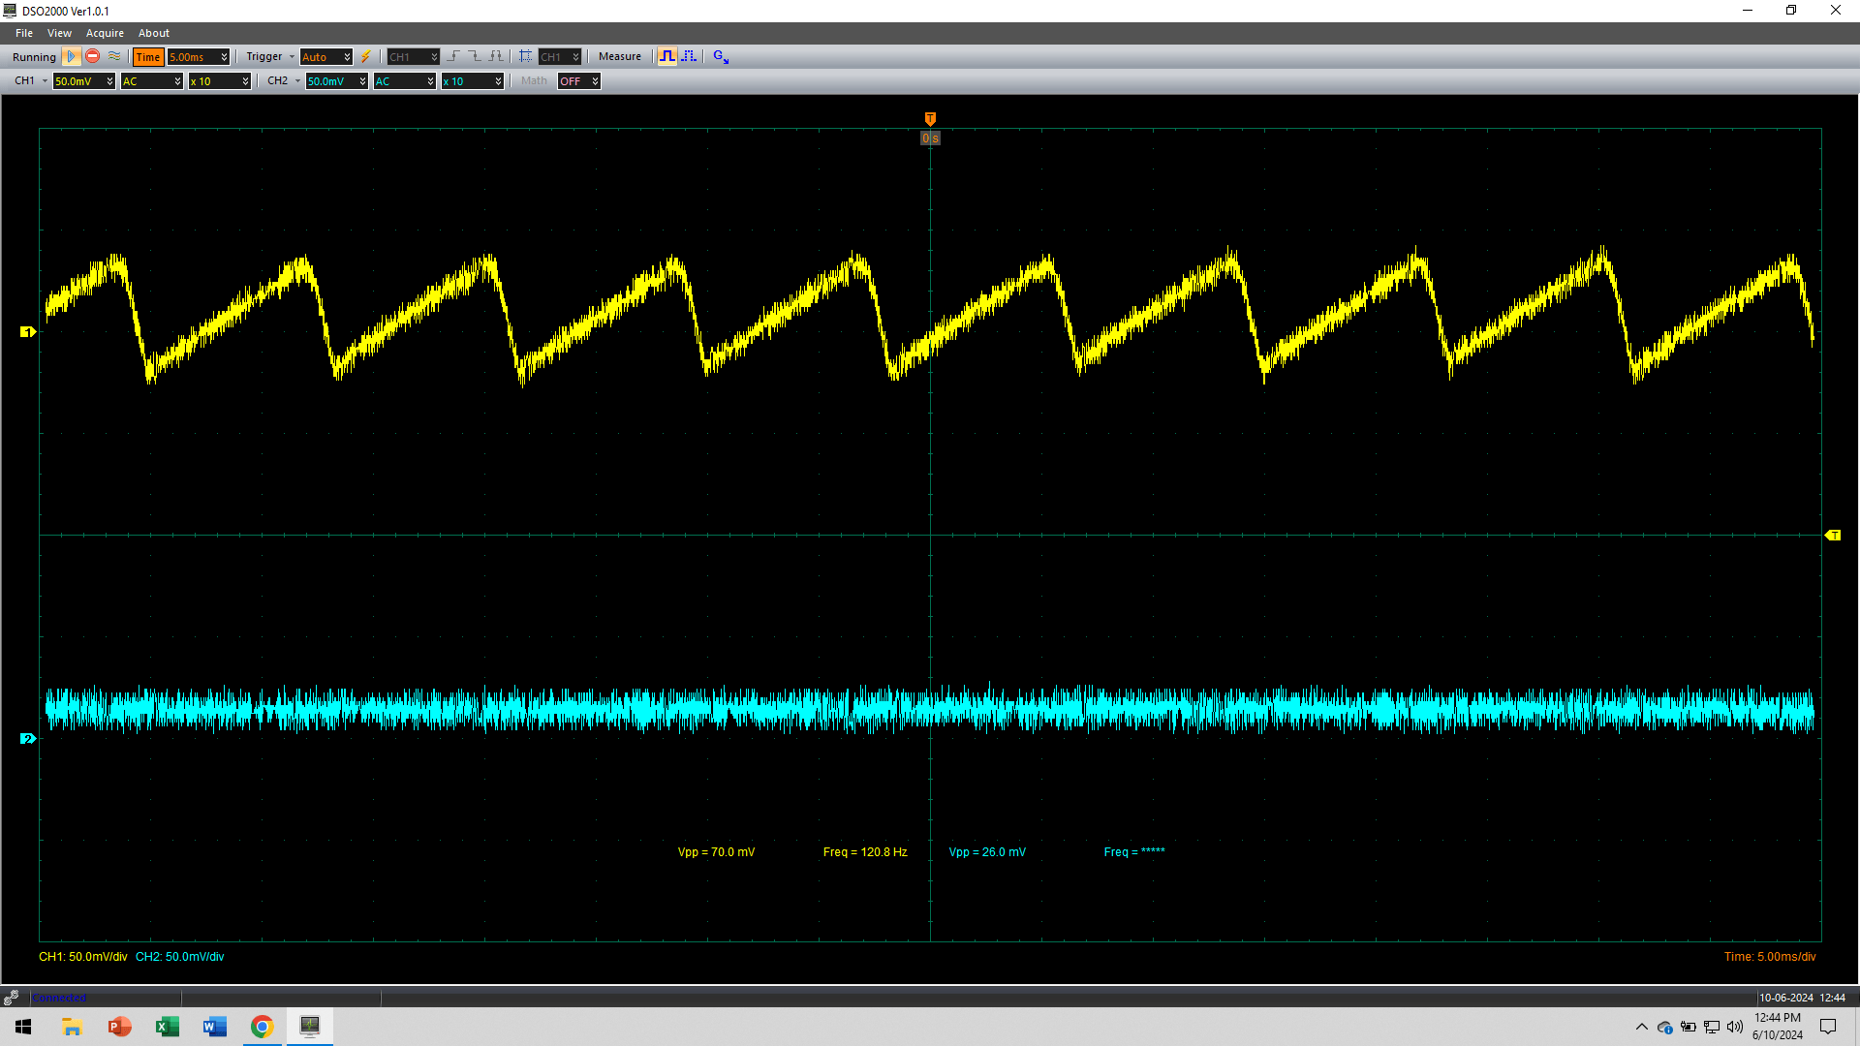1860x1046 pixels.
Task: Open the cursor source CH1 dropdown
Action: point(560,57)
